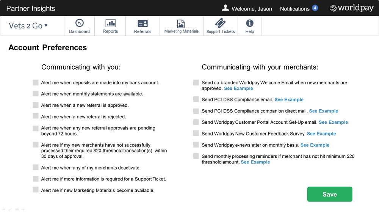This screenshot has width=379, height=213.
Task: Open Notifications in the header
Action: 294,9
